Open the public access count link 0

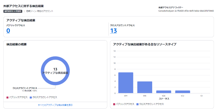(x=8, y=31)
